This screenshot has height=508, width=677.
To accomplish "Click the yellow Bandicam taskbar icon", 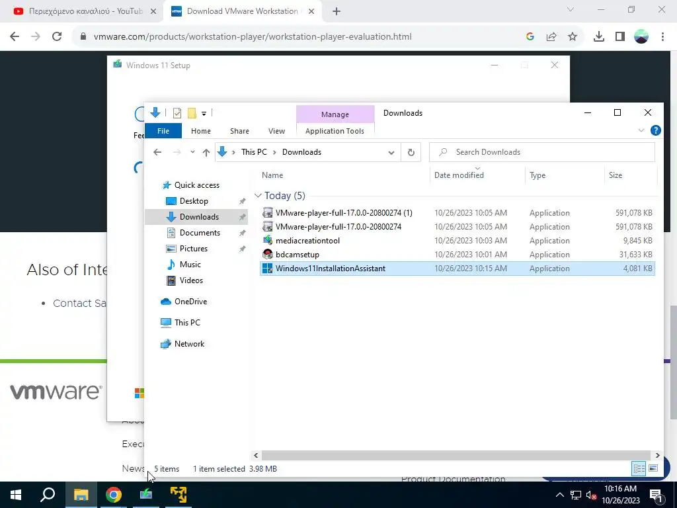I will tap(179, 495).
